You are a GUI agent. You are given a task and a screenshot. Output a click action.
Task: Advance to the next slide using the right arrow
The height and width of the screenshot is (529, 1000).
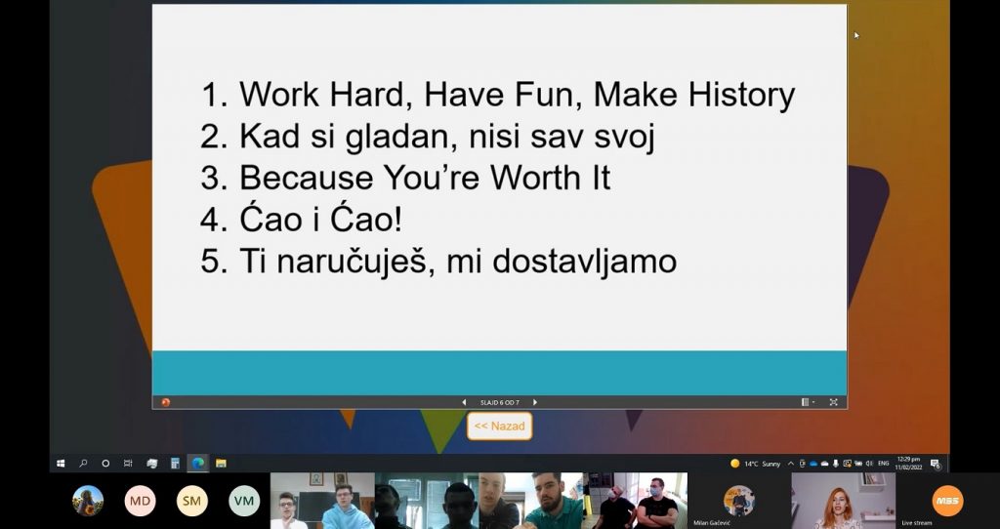point(535,402)
